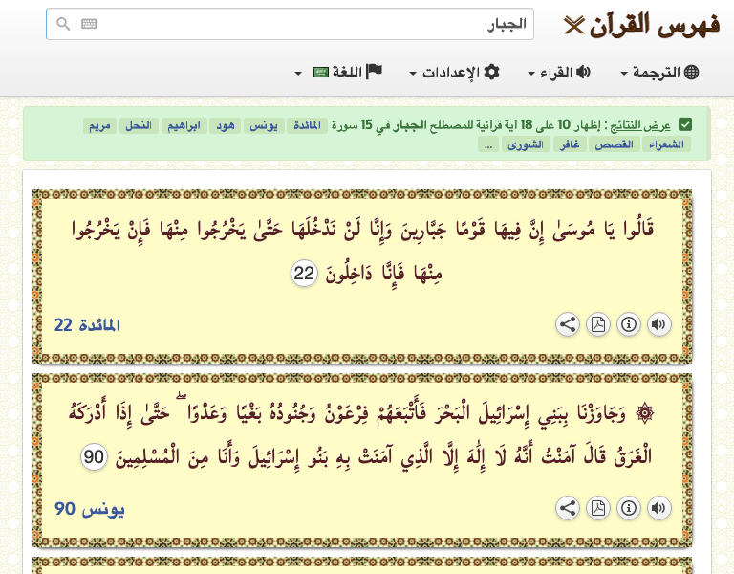The image size is (734, 574).
Task: Click the crossed quills logo icon
Action: coord(574,25)
